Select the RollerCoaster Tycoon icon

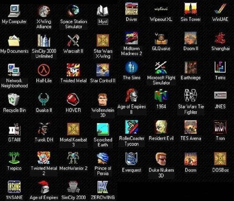(x=131, y=127)
